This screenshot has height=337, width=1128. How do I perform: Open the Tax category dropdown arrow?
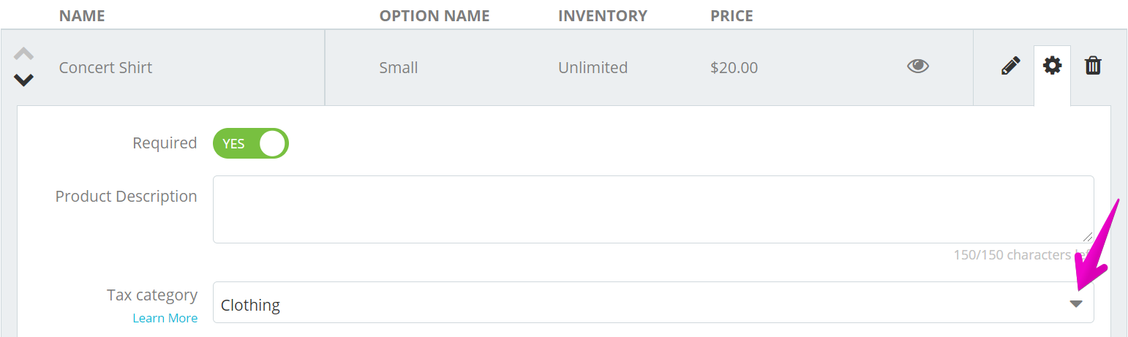[1076, 304]
